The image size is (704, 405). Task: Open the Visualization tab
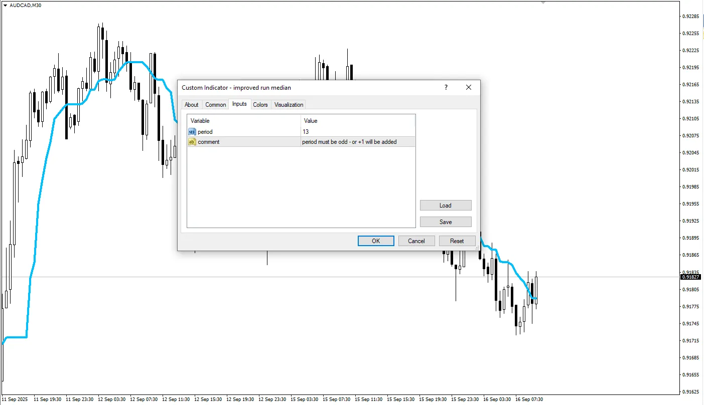[x=289, y=105]
